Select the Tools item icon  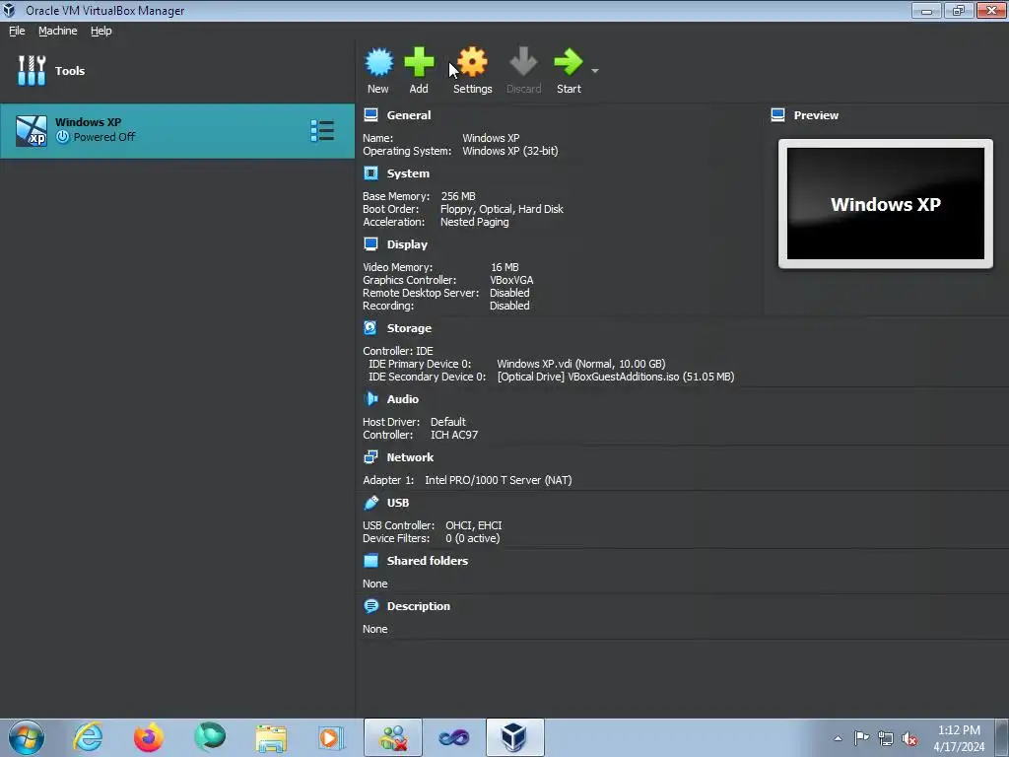click(x=32, y=70)
